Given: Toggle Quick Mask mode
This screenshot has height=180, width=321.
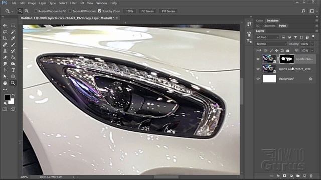Looking at the screenshot, I should pyautogui.click(x=5, y=109).
